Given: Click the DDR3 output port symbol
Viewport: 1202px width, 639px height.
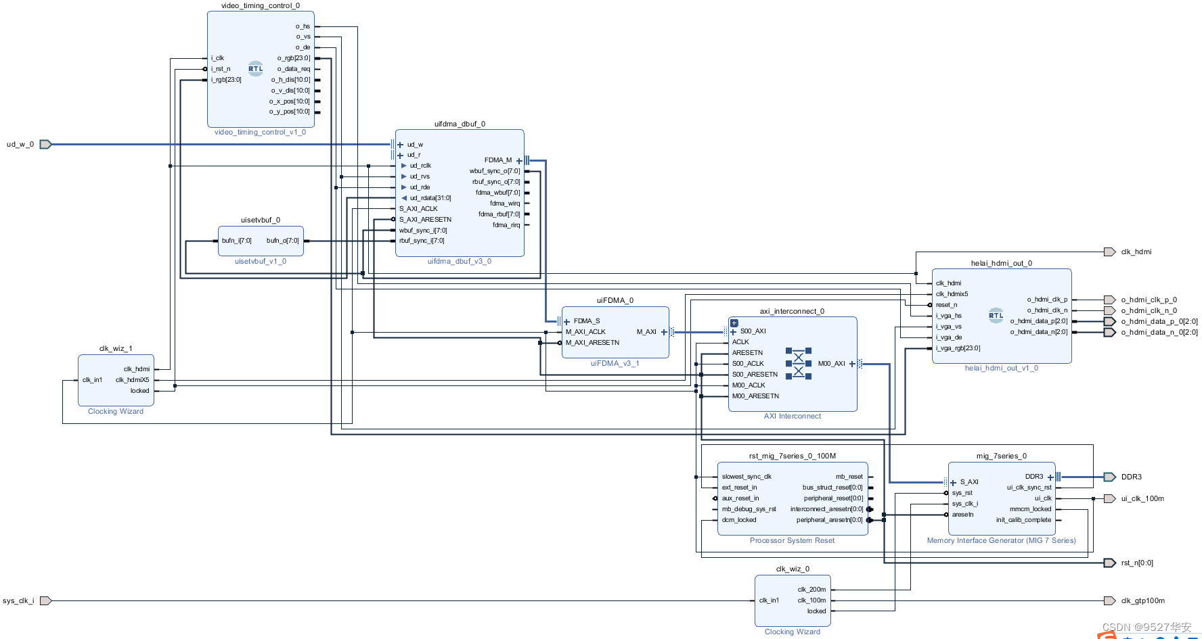Looking at the screenshot, I should coord(1109,477).
